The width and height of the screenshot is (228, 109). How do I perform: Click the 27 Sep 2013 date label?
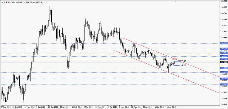point(6,107)
